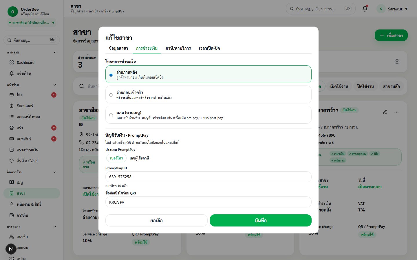Click the สาขา building icon in sidebar

pyautogui.click(x=12, y=193)
